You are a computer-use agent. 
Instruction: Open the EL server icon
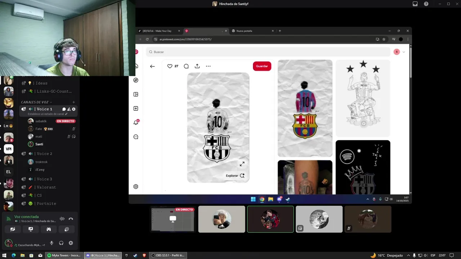(x=9, y=172)
